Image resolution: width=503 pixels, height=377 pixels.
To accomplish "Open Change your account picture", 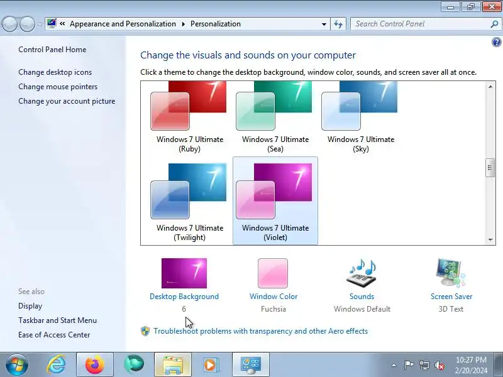I will click(x=67, y=101).
